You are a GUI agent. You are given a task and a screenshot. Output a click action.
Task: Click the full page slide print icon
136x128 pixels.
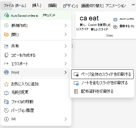(x=76, y=74)
